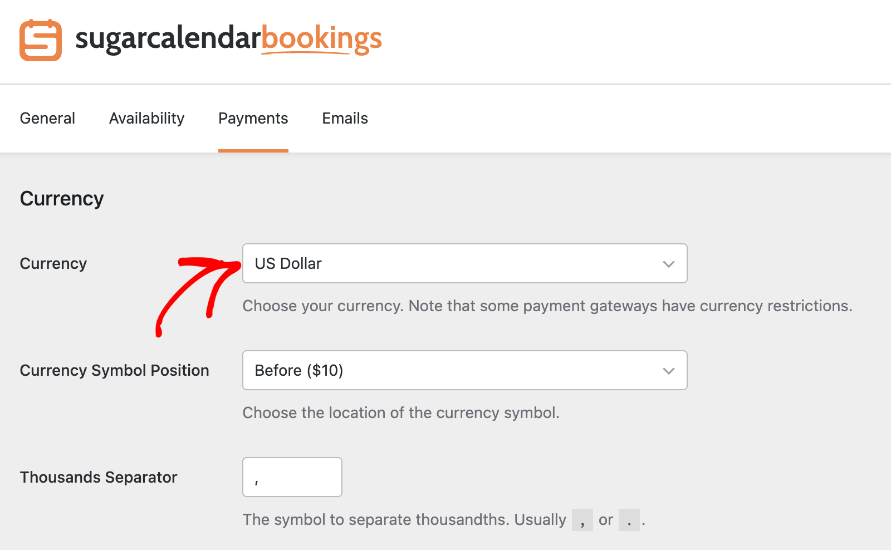Click the comma badge in separator description
This screenshot has height=550, width=891.
(x=582, y=519)
